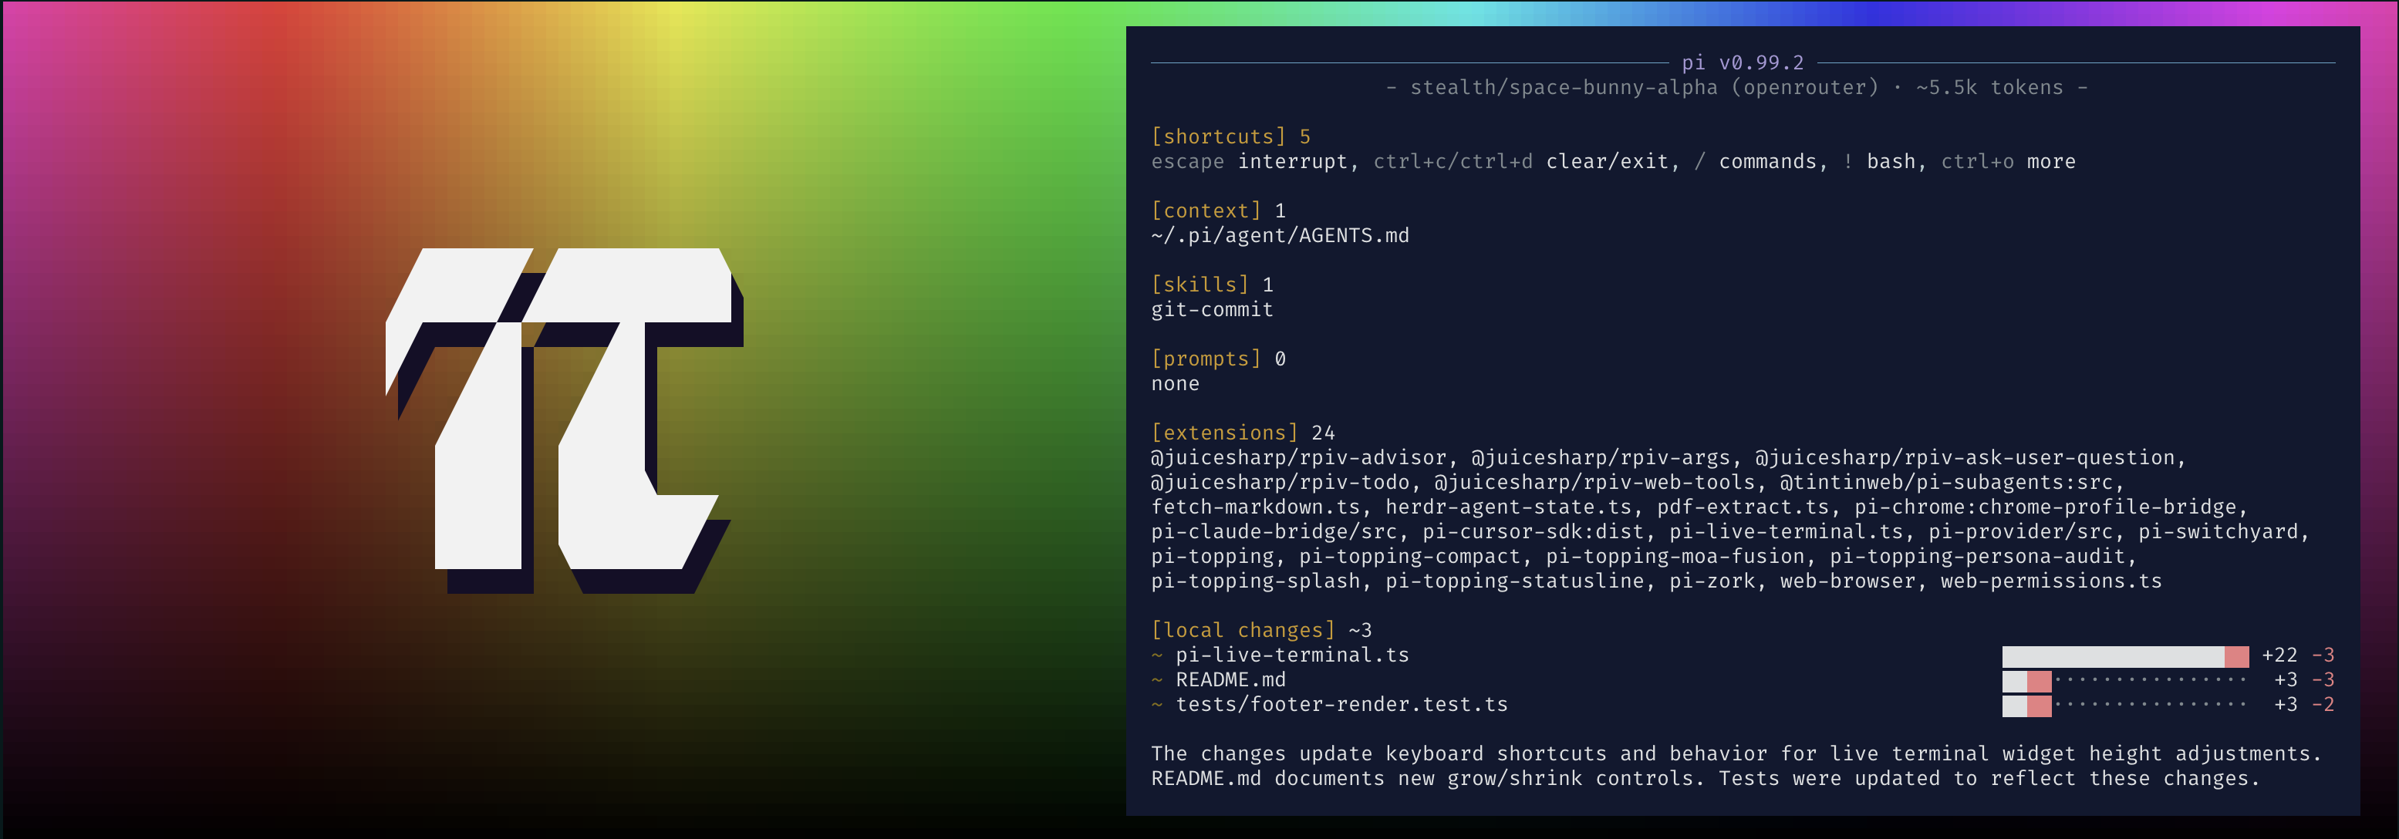The image size is (2399, 839).
Task: Click the 'pi-switchyard' extension name
Action: (x=2218, y=532)
